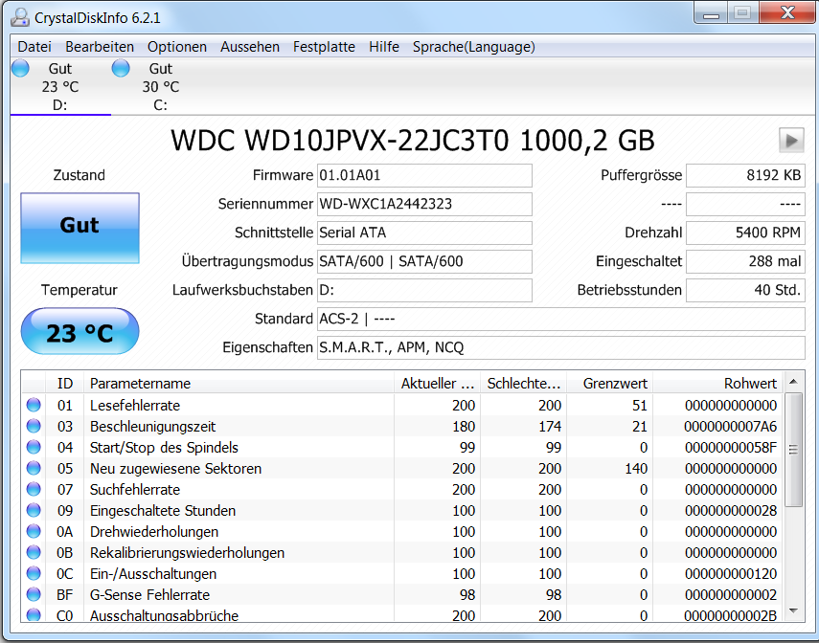
Task: Click the Aktueller column header
Action: tap(437, 384)
